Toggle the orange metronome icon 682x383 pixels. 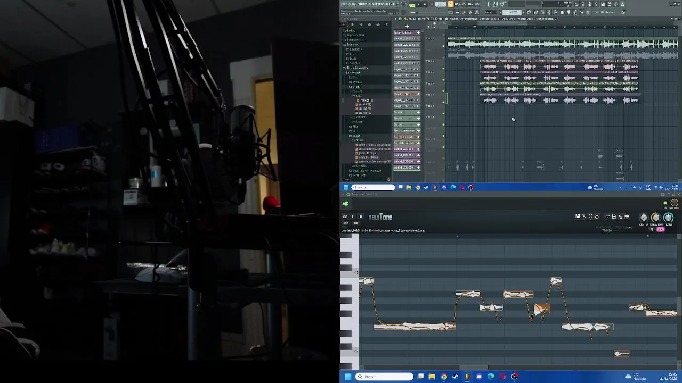tap(451, 4)
